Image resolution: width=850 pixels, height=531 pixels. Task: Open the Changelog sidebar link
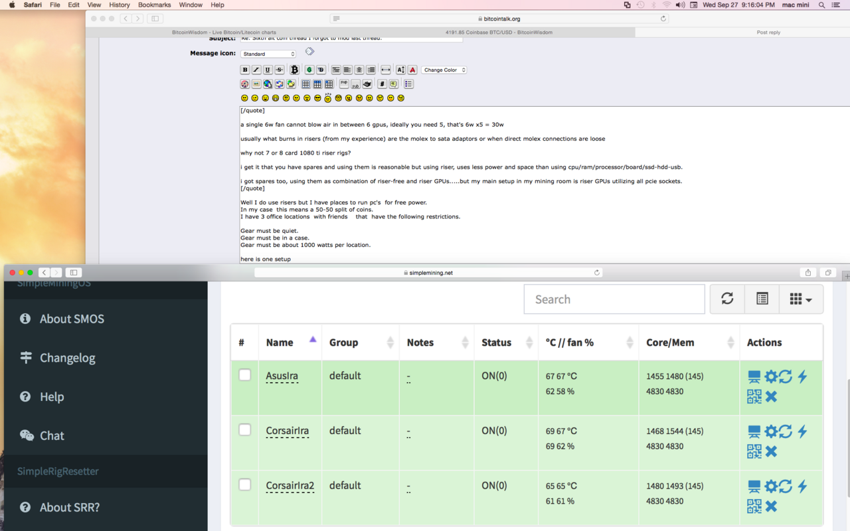tap(67, 358)
